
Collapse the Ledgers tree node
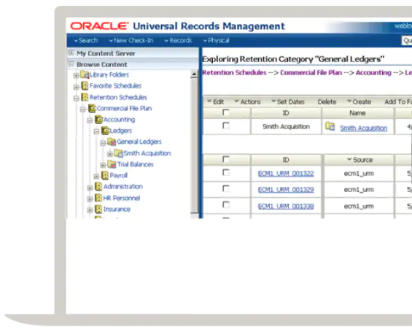click(96, 131)
